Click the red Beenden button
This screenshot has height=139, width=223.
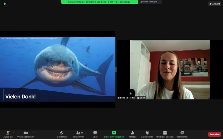[214, 134]
